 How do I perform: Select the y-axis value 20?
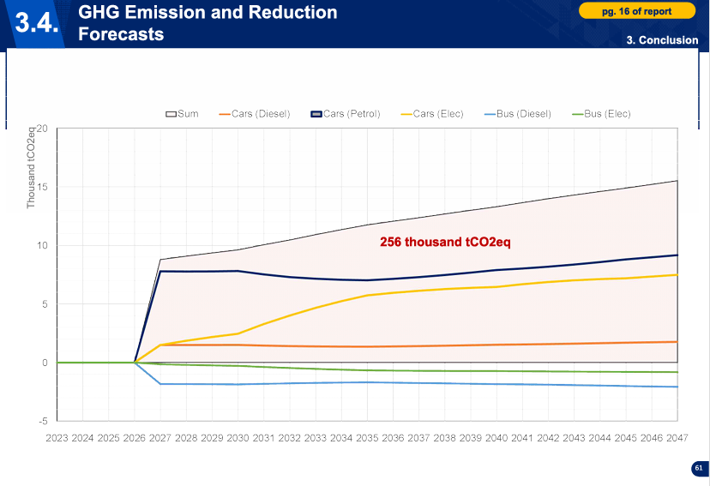click(41, 129)
